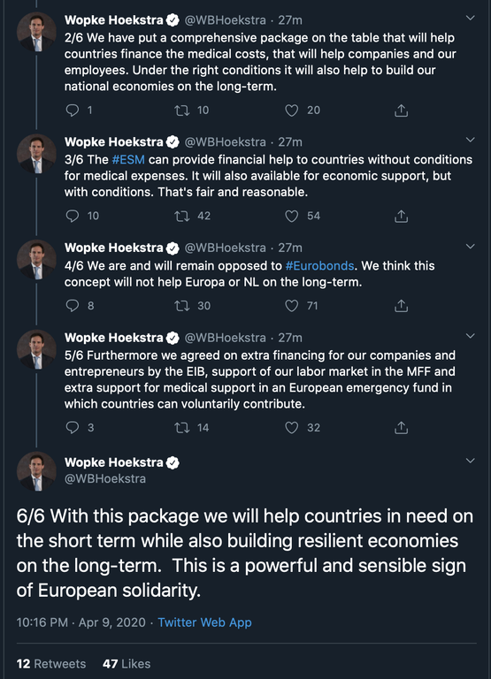Screen dimensions: 491x679
Task: Open the 2/6 tweet options chevron
Action: tap(470, 19)
